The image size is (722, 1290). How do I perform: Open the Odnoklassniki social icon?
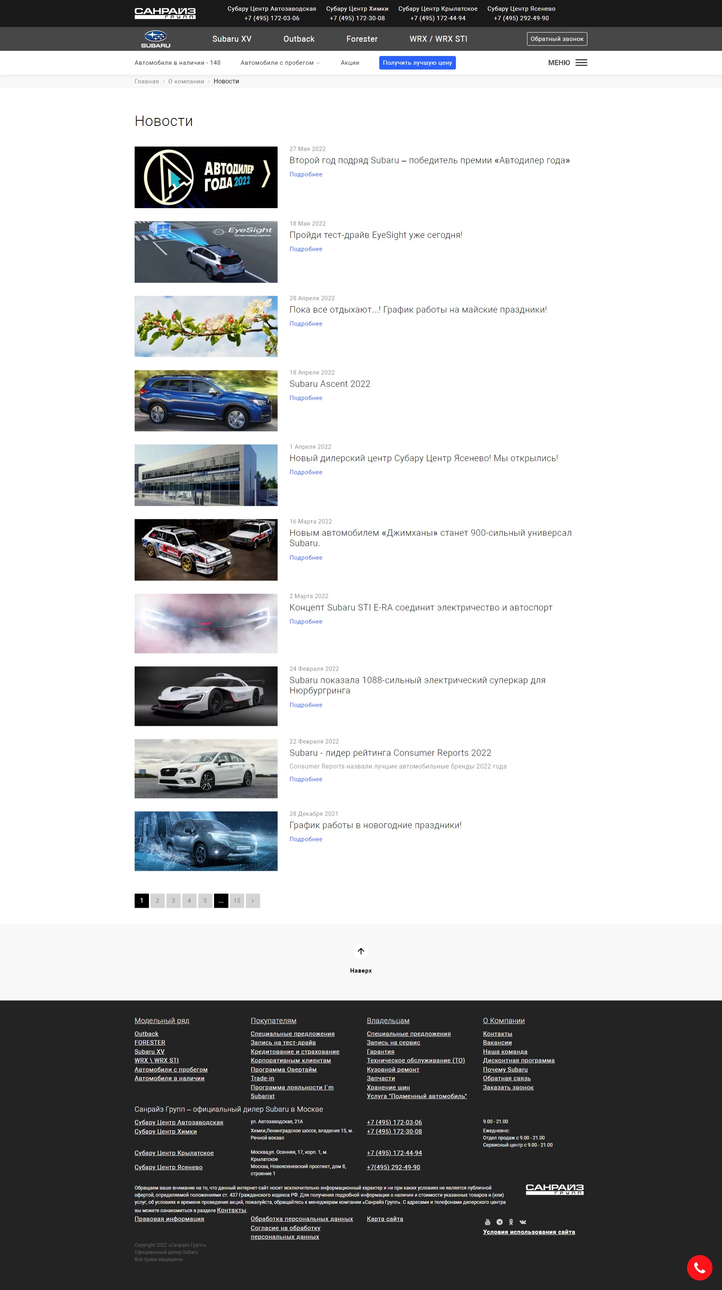(x=511, y=1222)
